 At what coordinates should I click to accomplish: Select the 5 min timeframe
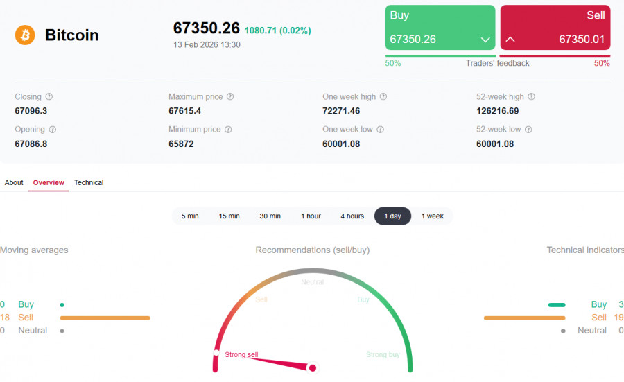[190, 216]
